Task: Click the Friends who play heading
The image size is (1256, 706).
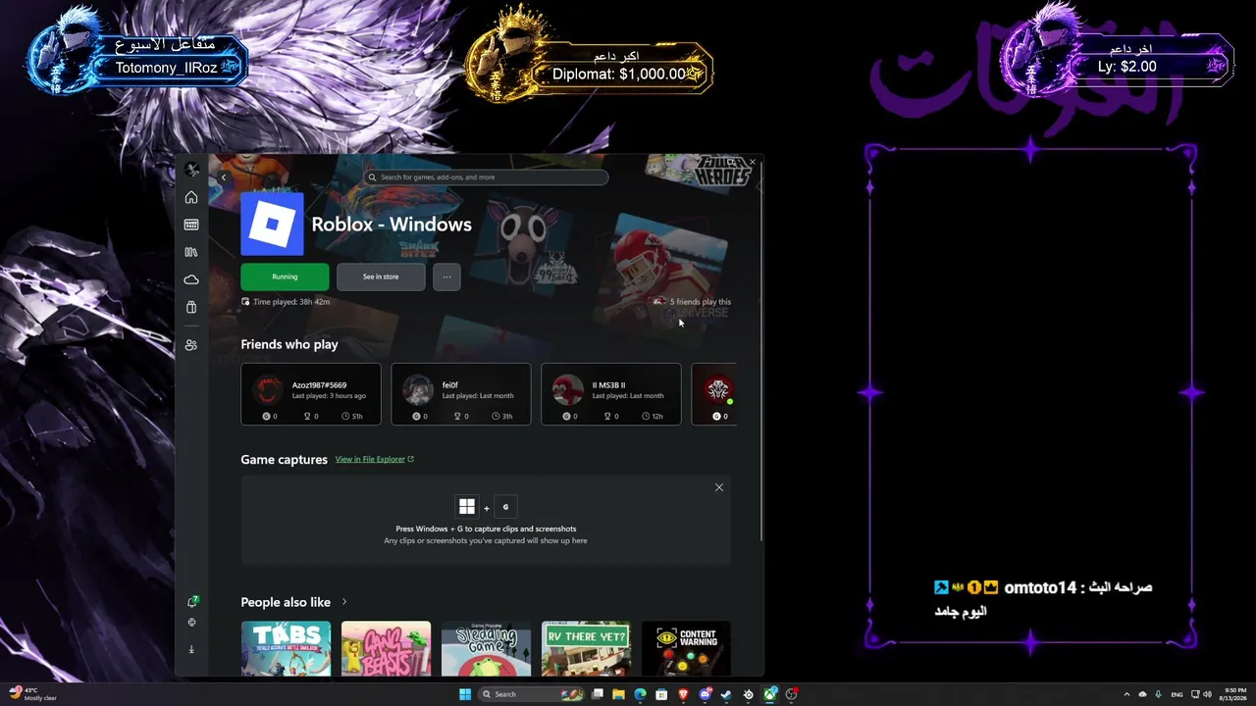Action: click(289, 344)
